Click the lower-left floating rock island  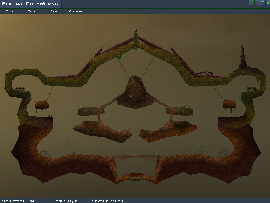102,130
